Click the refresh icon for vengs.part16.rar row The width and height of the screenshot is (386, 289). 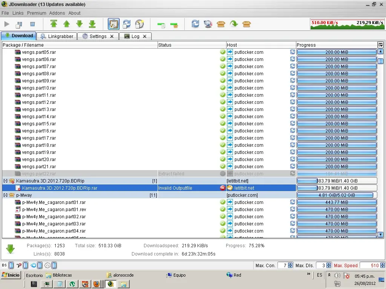click(x=293, y=131)
